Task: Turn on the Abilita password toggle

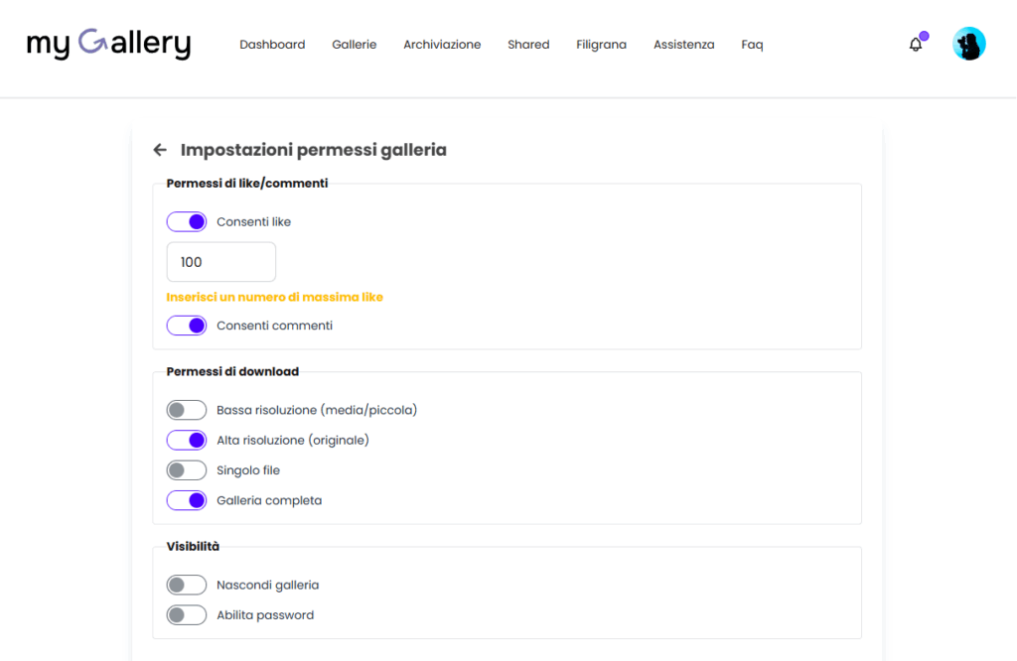Action: (x=187, y=615)
